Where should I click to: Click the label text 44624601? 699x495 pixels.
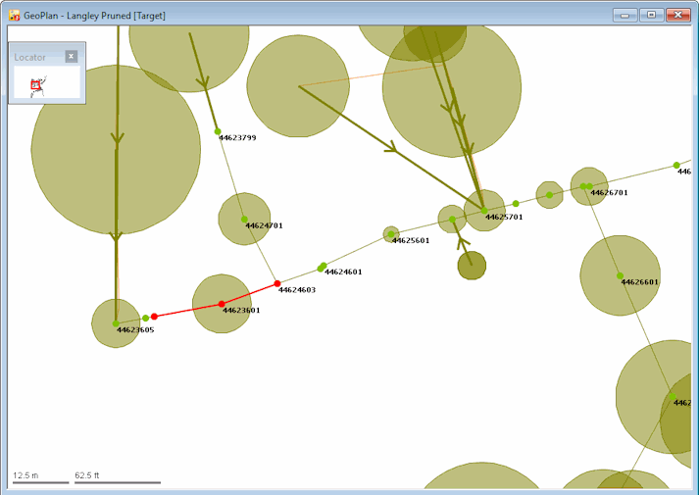click(343, 272)
